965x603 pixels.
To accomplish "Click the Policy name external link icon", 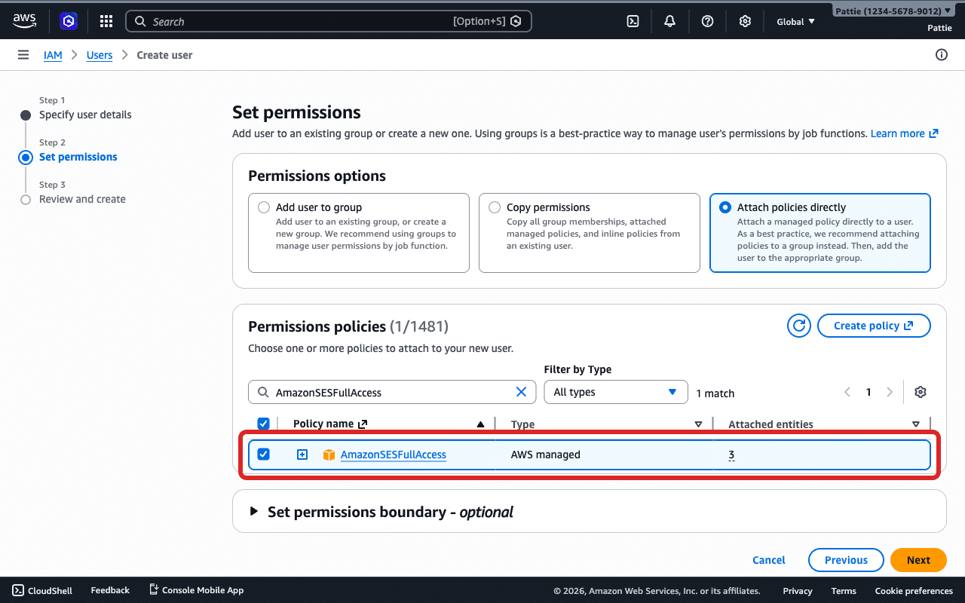I will [363, 424].
